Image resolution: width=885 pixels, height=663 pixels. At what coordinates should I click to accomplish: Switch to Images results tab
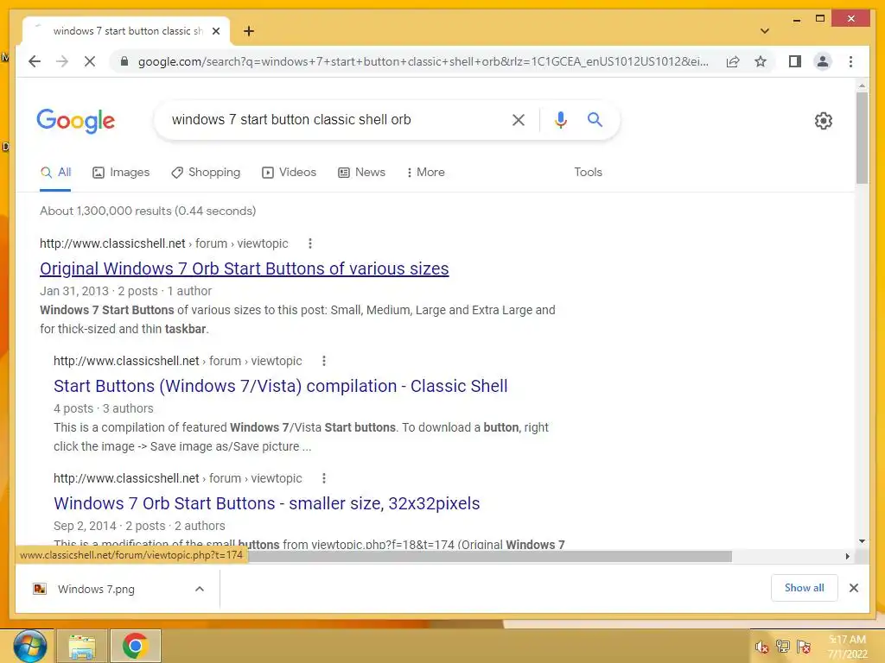pos(121,172)
